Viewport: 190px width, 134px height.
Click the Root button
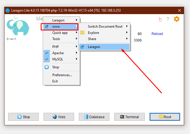pos(165,117)
